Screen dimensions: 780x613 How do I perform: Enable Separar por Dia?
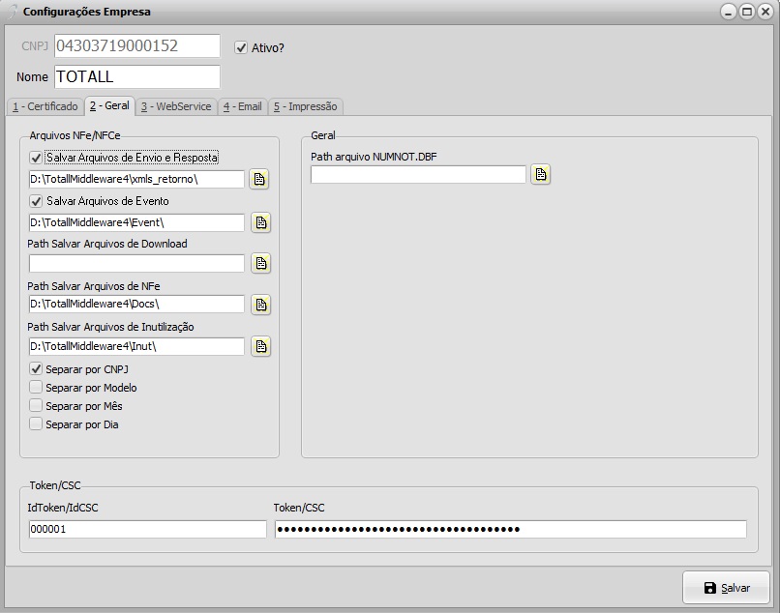pos(37,424)
